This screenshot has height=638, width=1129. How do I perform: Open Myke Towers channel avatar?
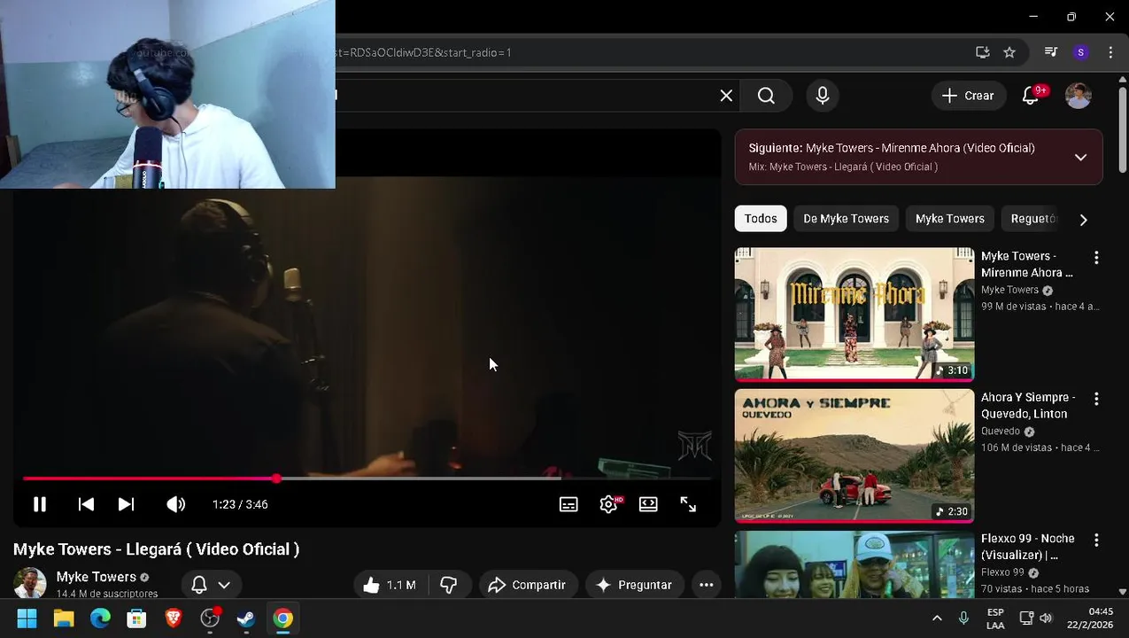[29, 583]
